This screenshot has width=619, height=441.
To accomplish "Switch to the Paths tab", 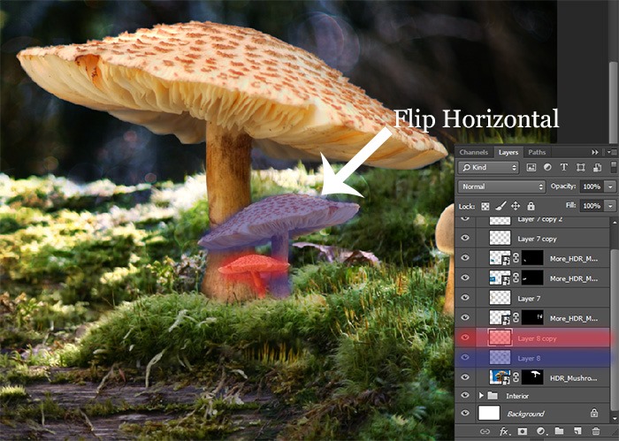I will point(537,152).
